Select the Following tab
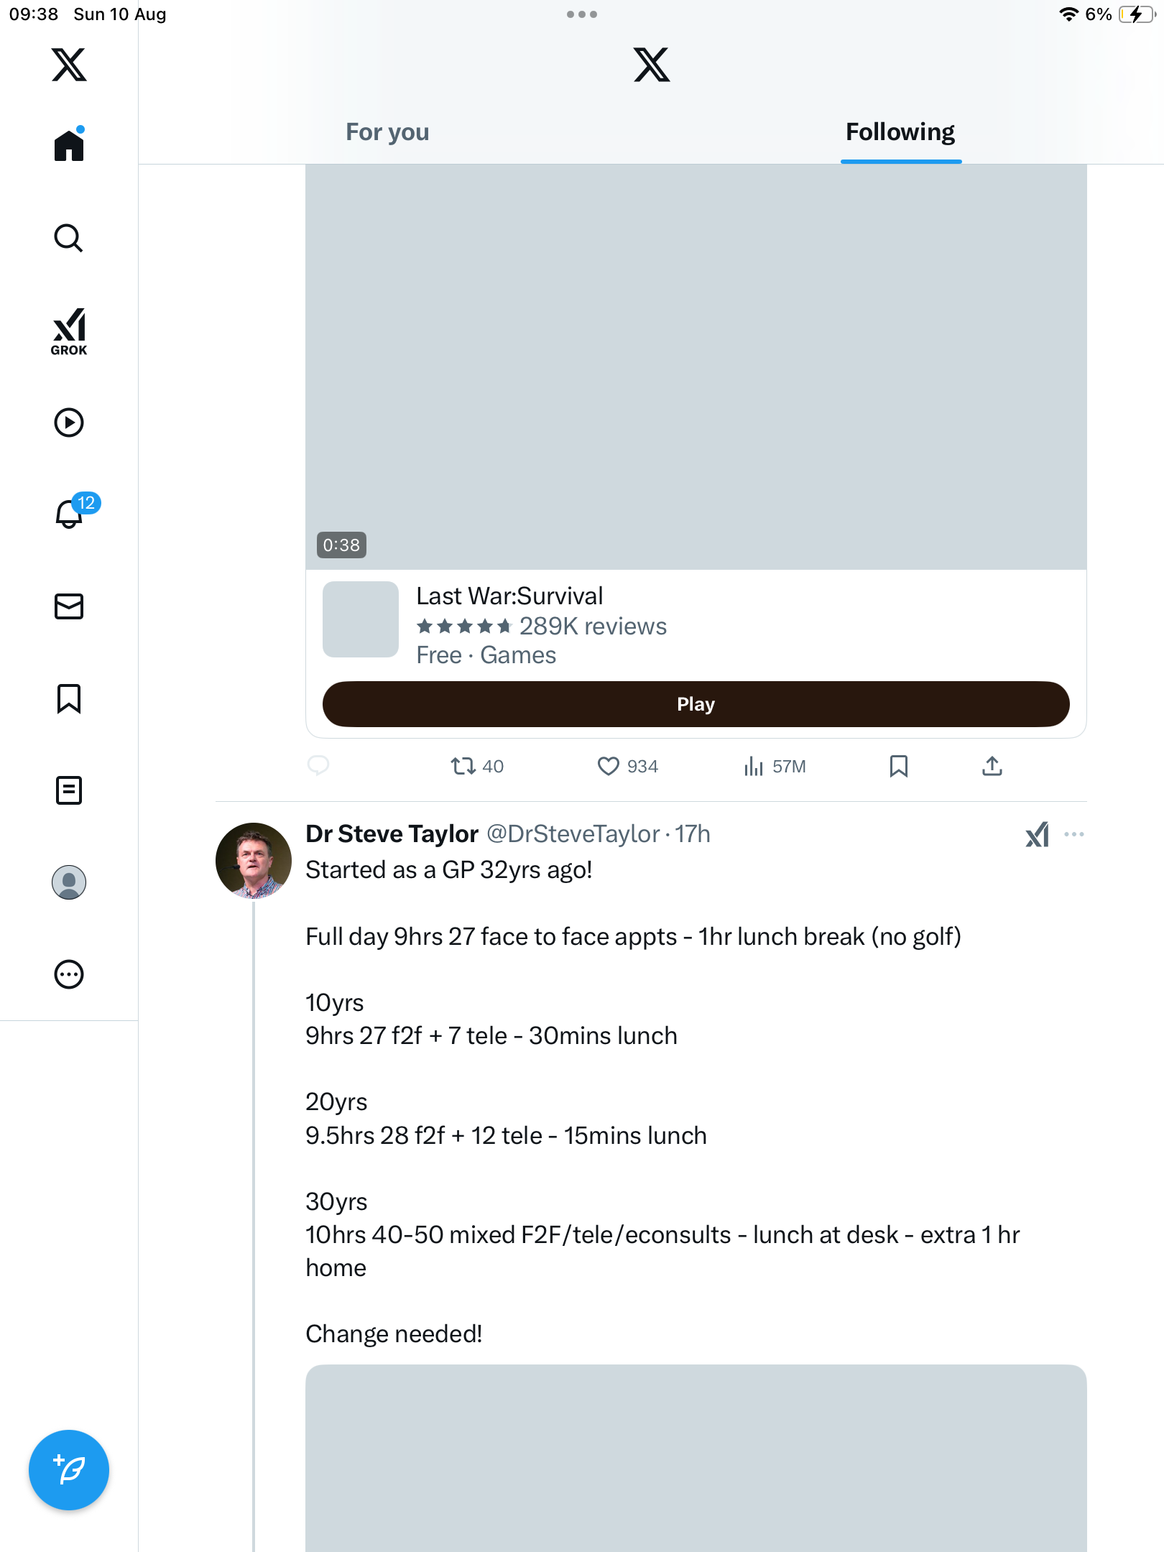The width and height of the screenshot is (1164, 1552). click(x=900, y=132)
